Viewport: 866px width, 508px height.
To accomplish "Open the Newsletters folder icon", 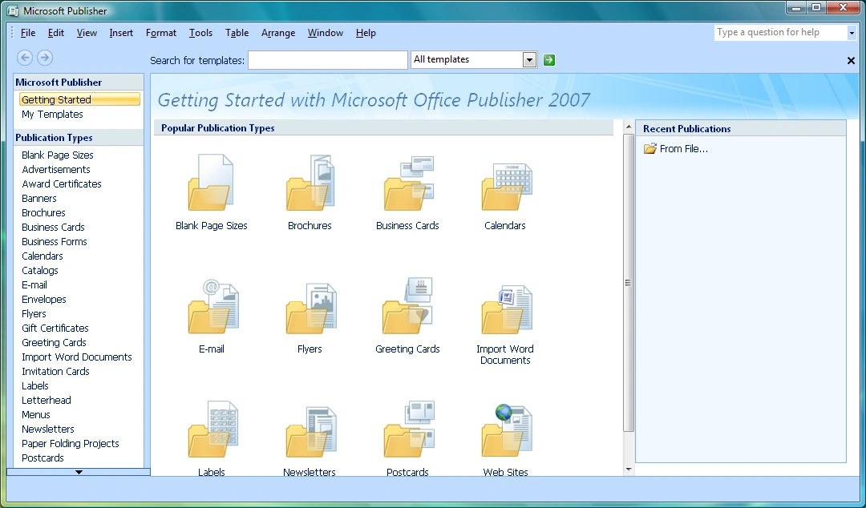I will 311,432.
